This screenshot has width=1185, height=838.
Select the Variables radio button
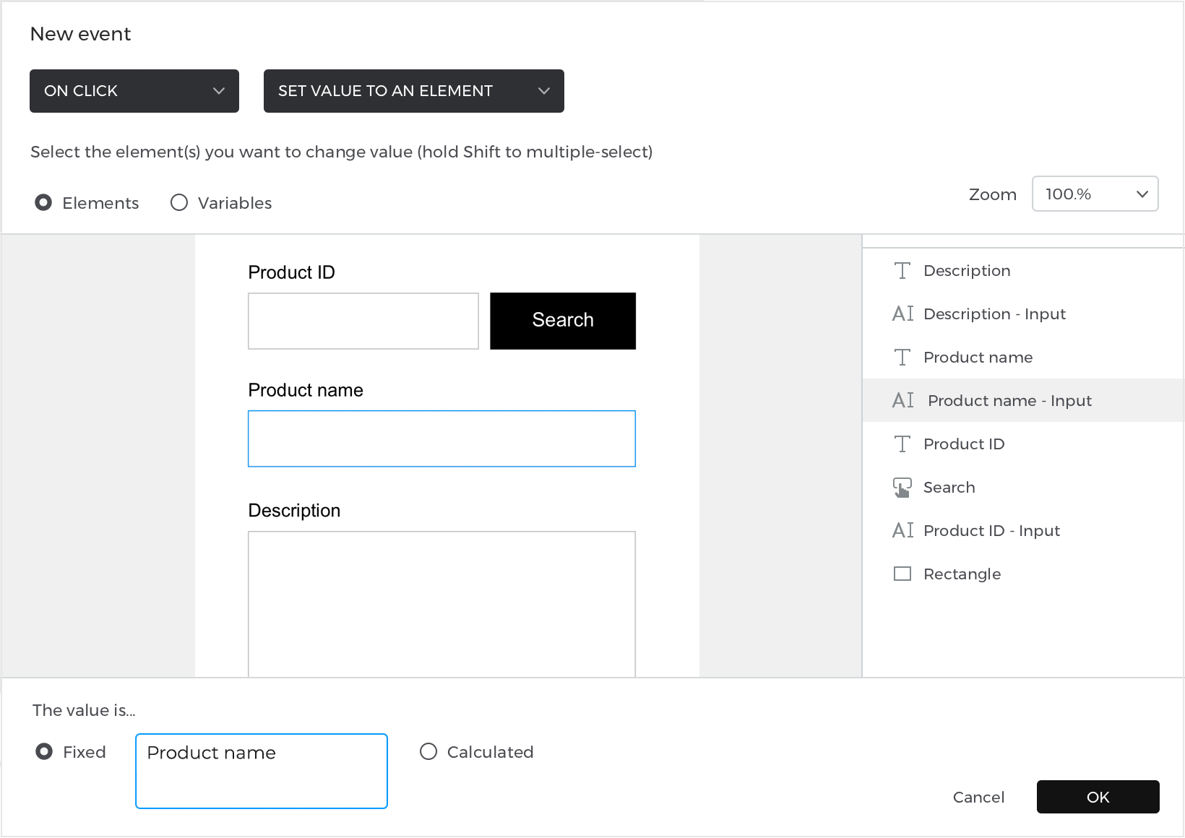click(x=179, y=202)
